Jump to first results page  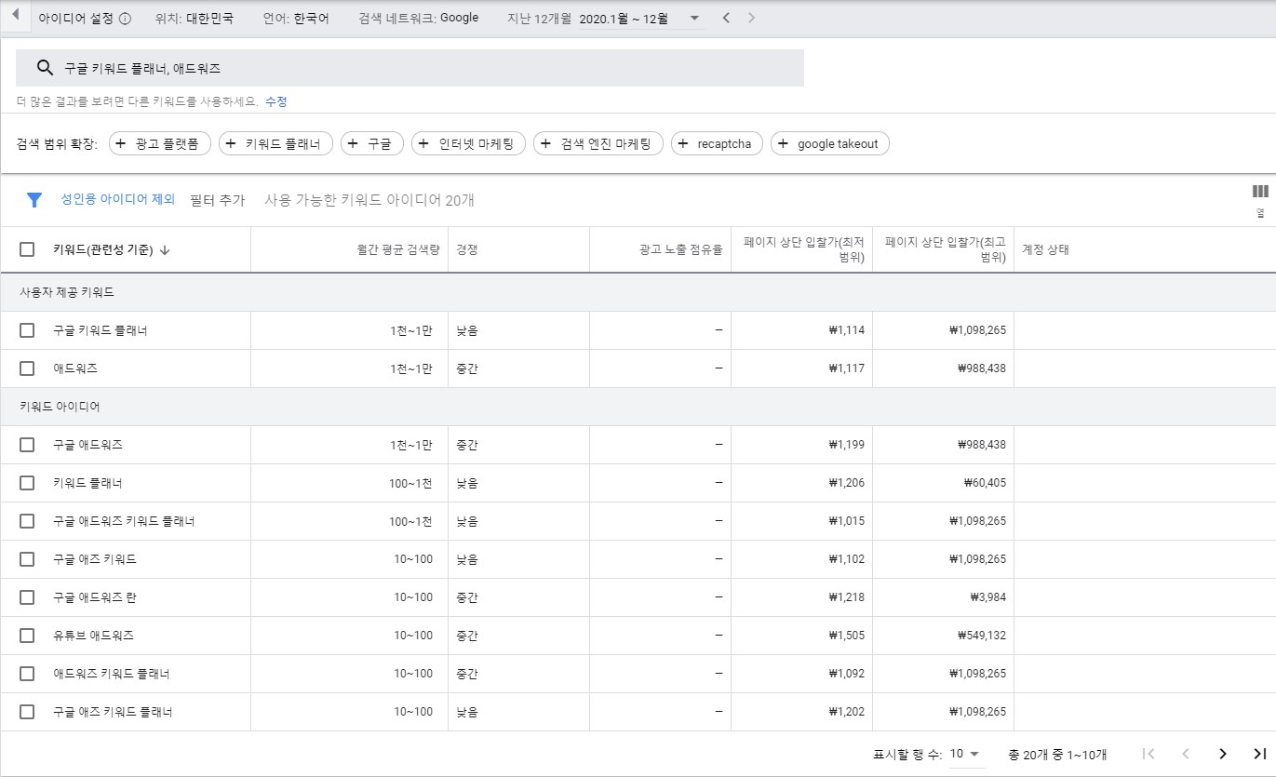tap(1148, 754)
